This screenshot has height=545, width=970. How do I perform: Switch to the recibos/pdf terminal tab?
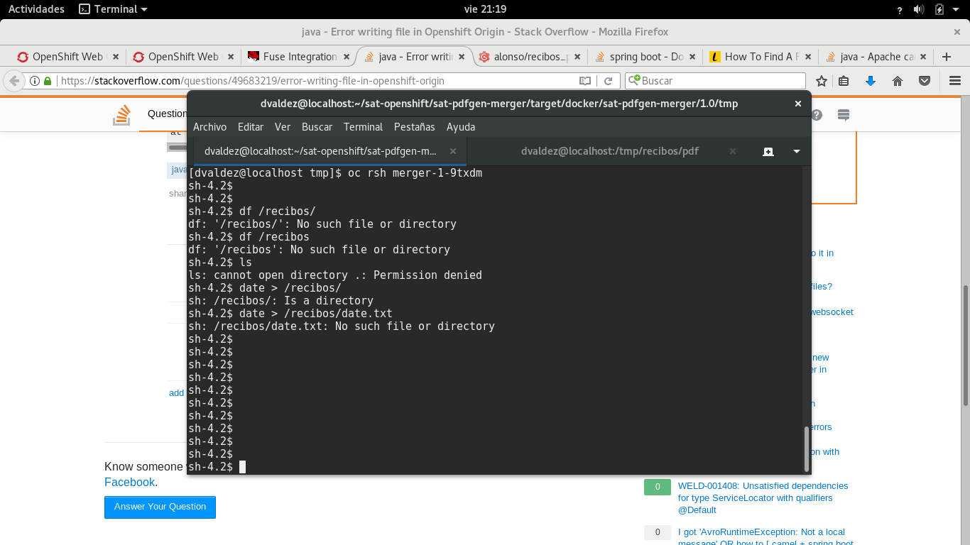pos(609,151)
